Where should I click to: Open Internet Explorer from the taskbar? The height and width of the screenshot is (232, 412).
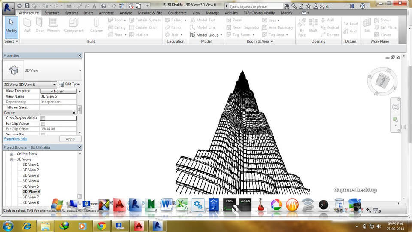click(27, 226)
